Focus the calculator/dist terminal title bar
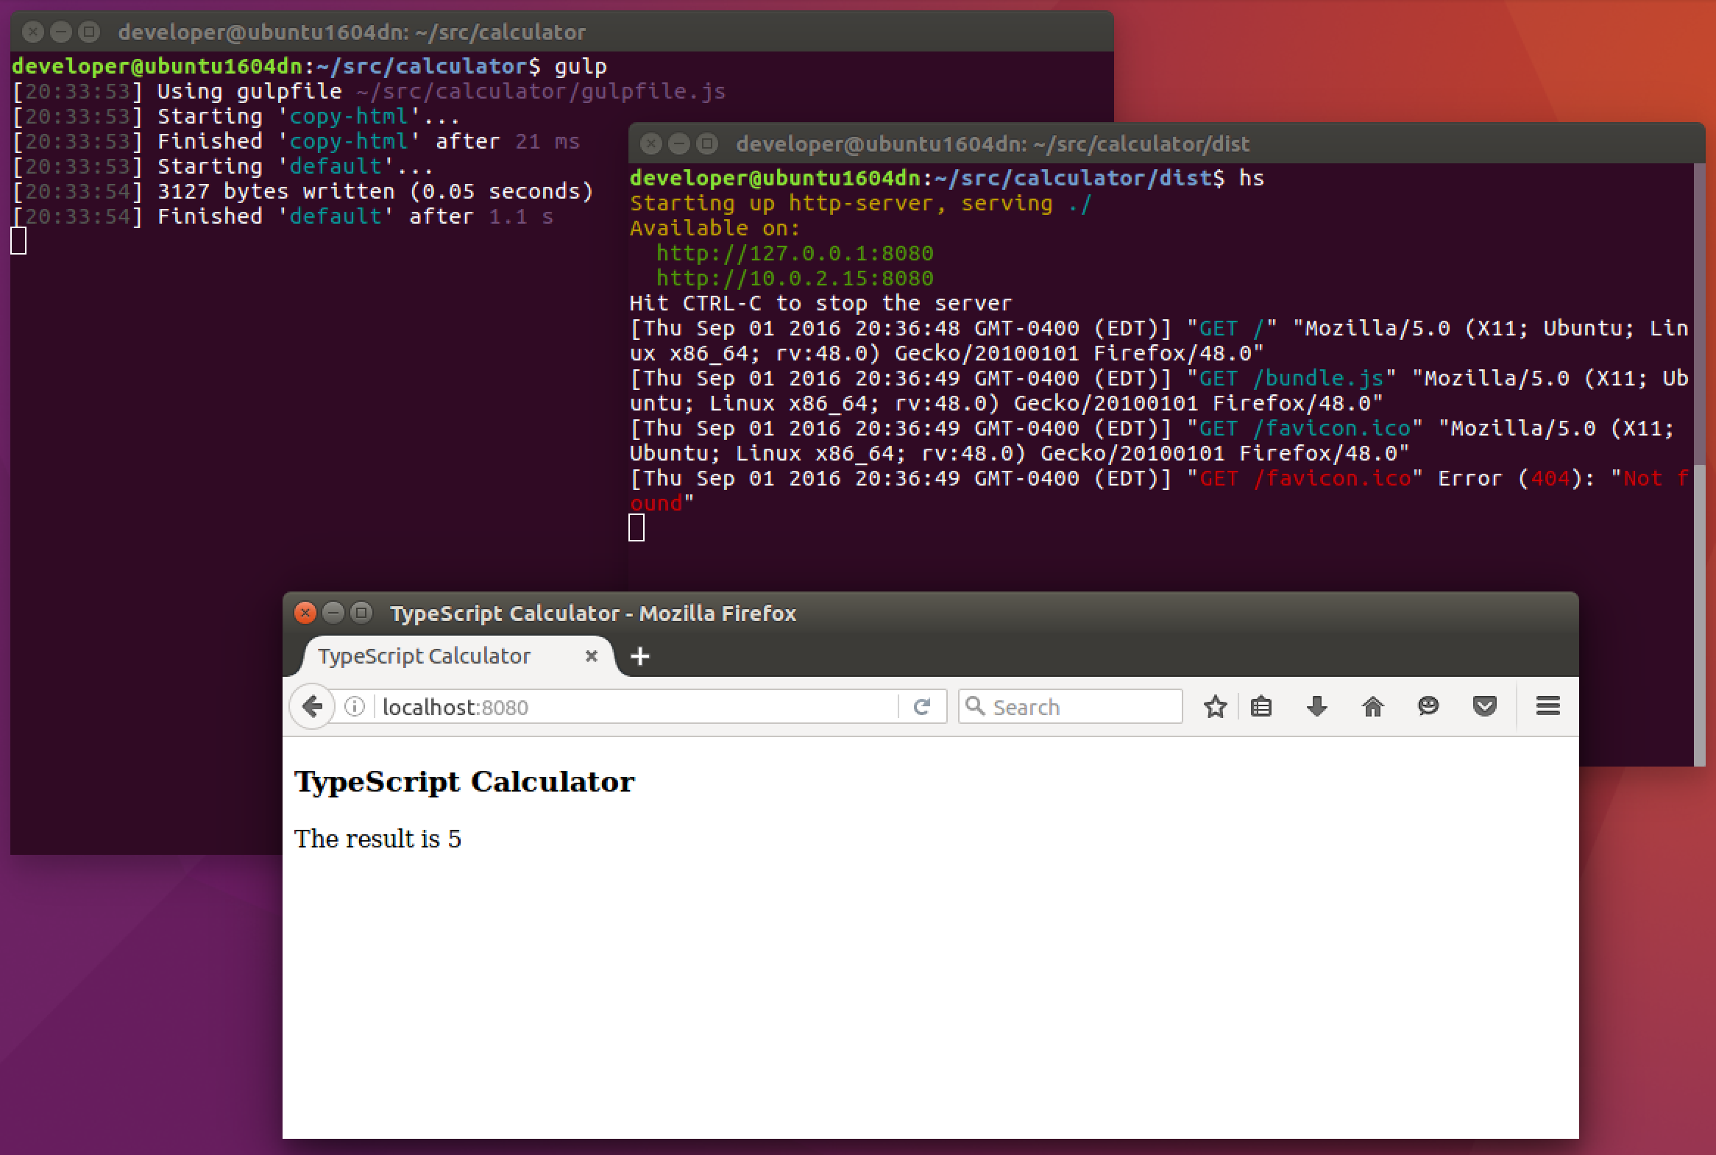 [992, 143]
